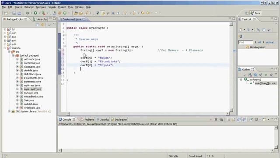Collapse myArrays2 node in Outline

point(241,79)
